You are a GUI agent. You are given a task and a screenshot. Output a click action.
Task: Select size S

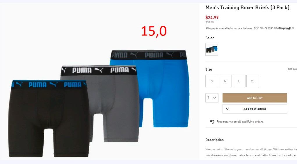tap(212, 81)
